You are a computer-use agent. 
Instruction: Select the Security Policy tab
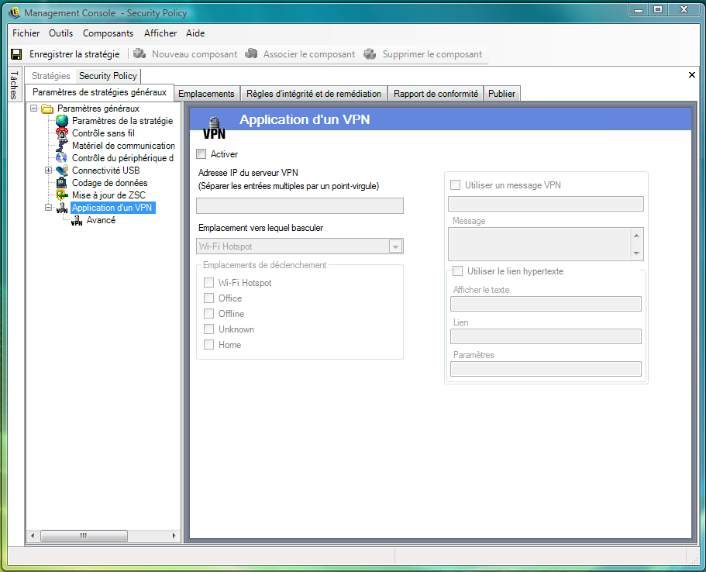(108, 76)
